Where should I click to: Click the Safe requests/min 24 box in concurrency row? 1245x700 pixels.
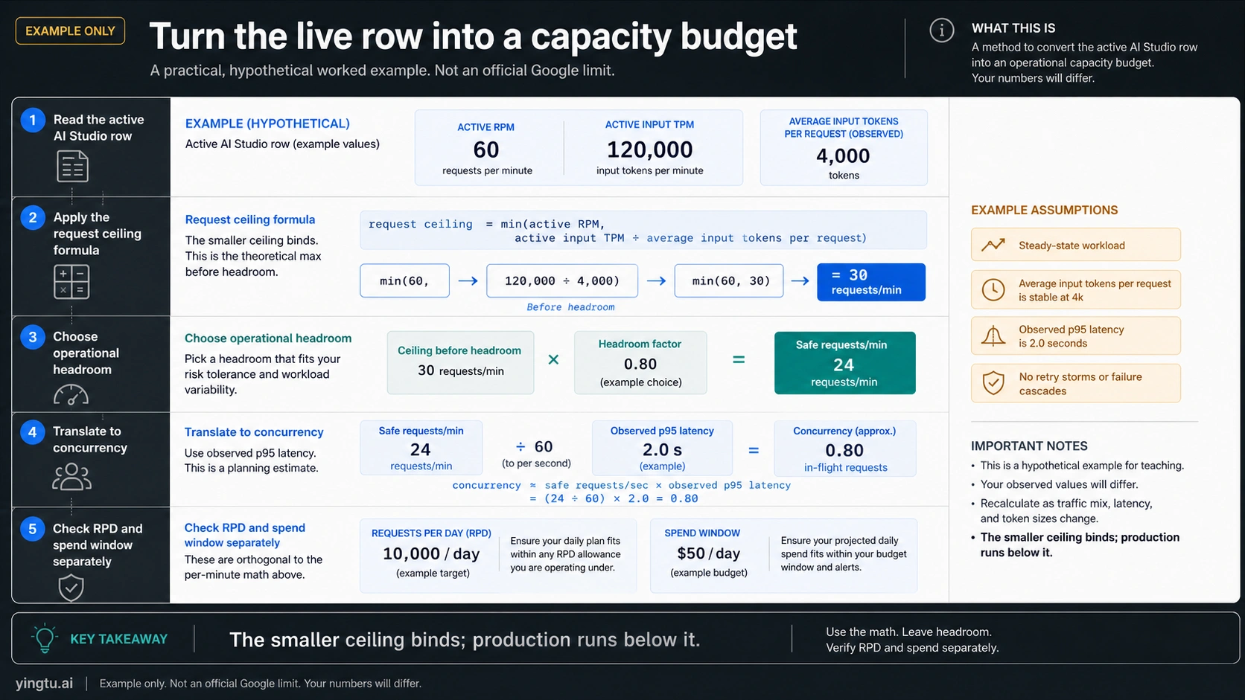click(x=421, y=448)
